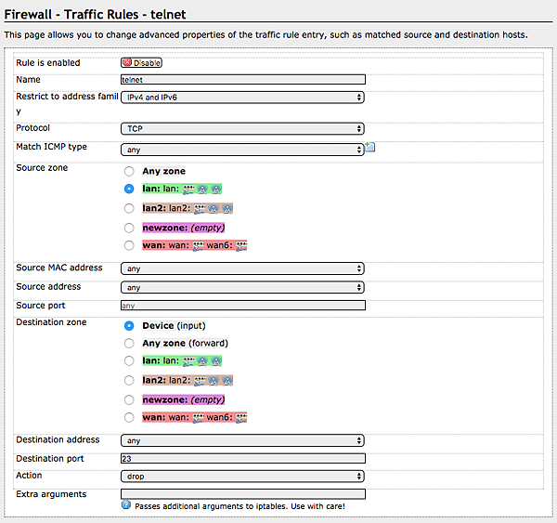Open the Protocol dropdown showing TCP
The image size is (557, 523).
point(242,128)
